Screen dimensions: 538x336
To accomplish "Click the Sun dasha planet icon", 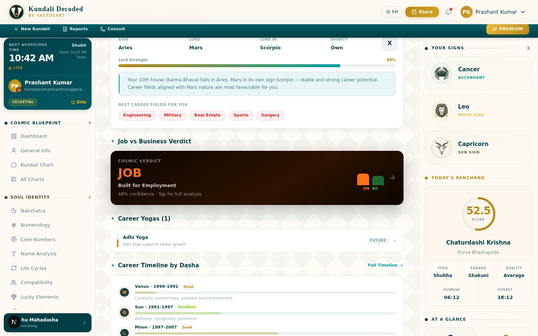I will tap(124, 312).
